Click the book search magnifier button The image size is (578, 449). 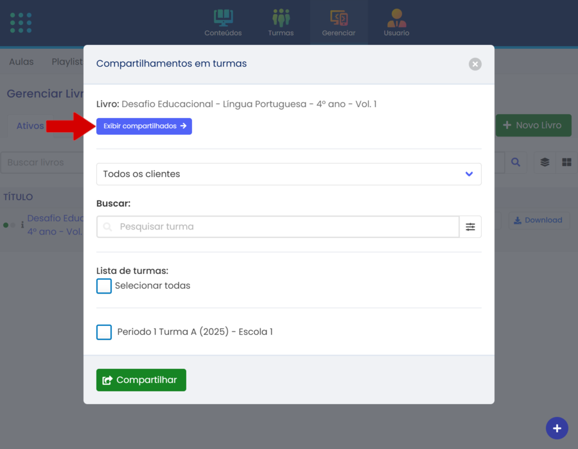pos(515,162)
